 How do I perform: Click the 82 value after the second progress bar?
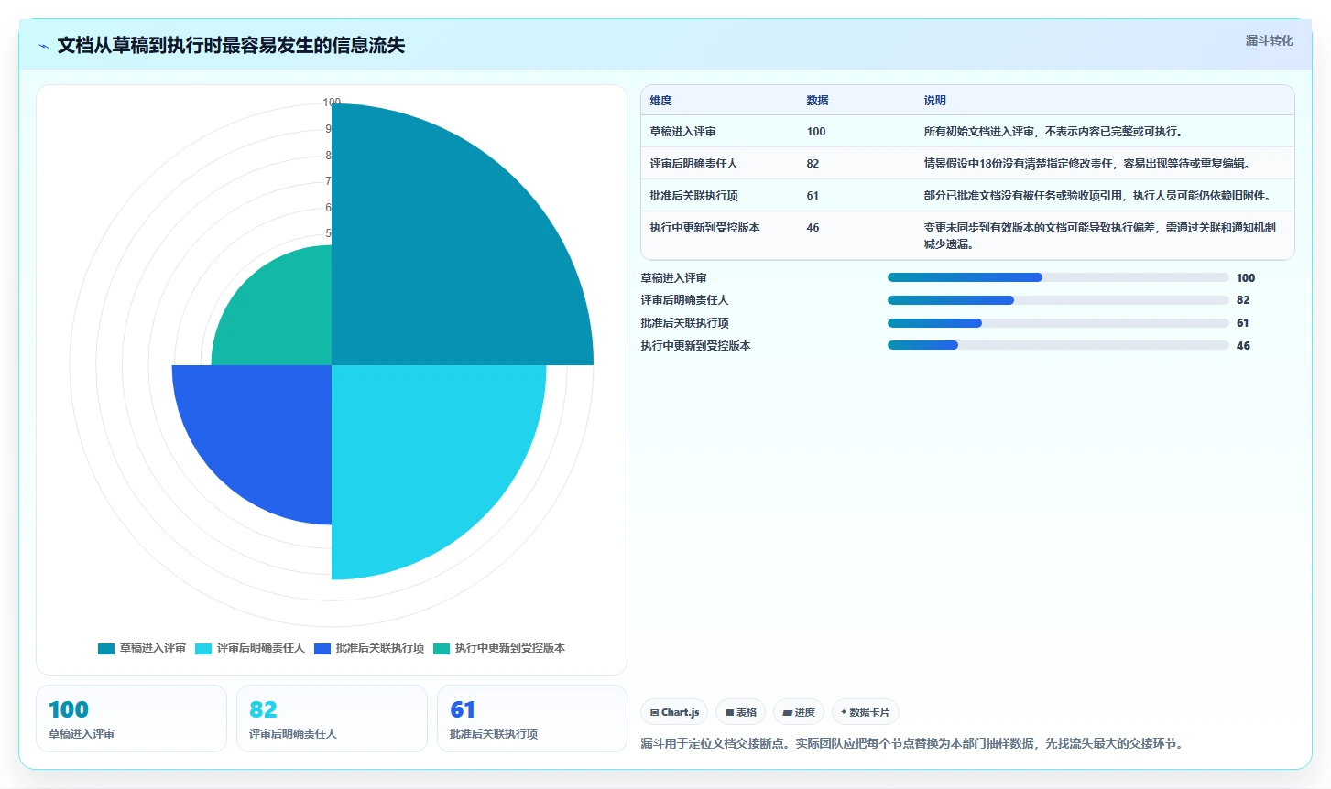coord(1243,300)
